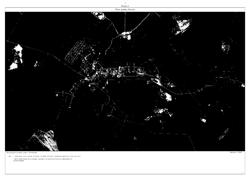Image resolution: width=251 pixels, height=177 pixels.
Task: Click the large white patch at map's left edge
Action: [14, 66]
